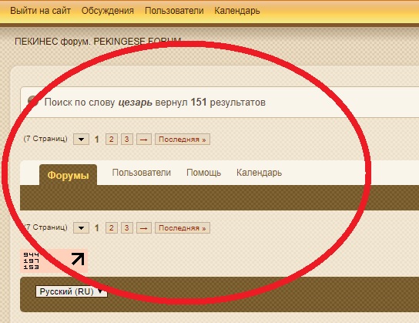419x323 pixels.
Task: Open the lower page-jump dropdown arrow
Action: (x=81, y=228)
